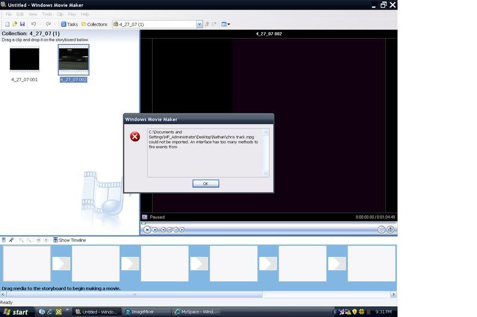Open the Edit menu
Image resolution: width=477 pixels, height=317 pixels.
click(x=20, y=14)
